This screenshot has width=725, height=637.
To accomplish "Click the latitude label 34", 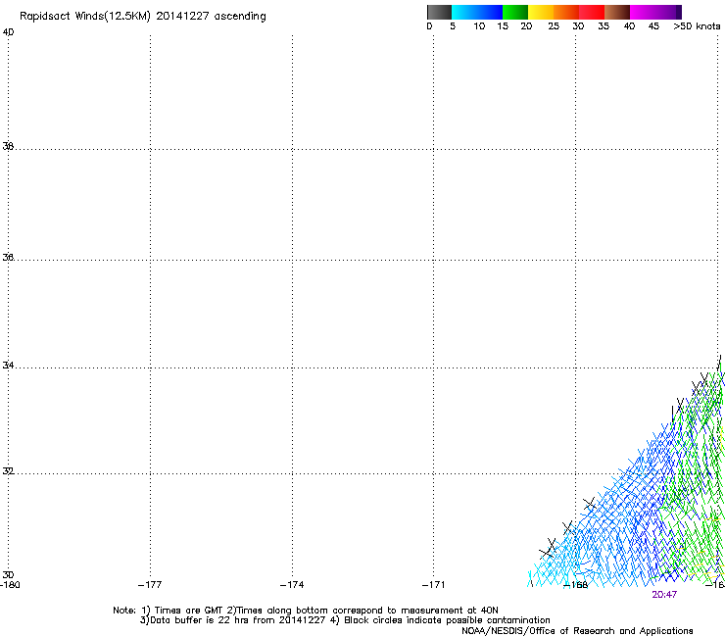I will pyautogui.click(x=8, y=366).
